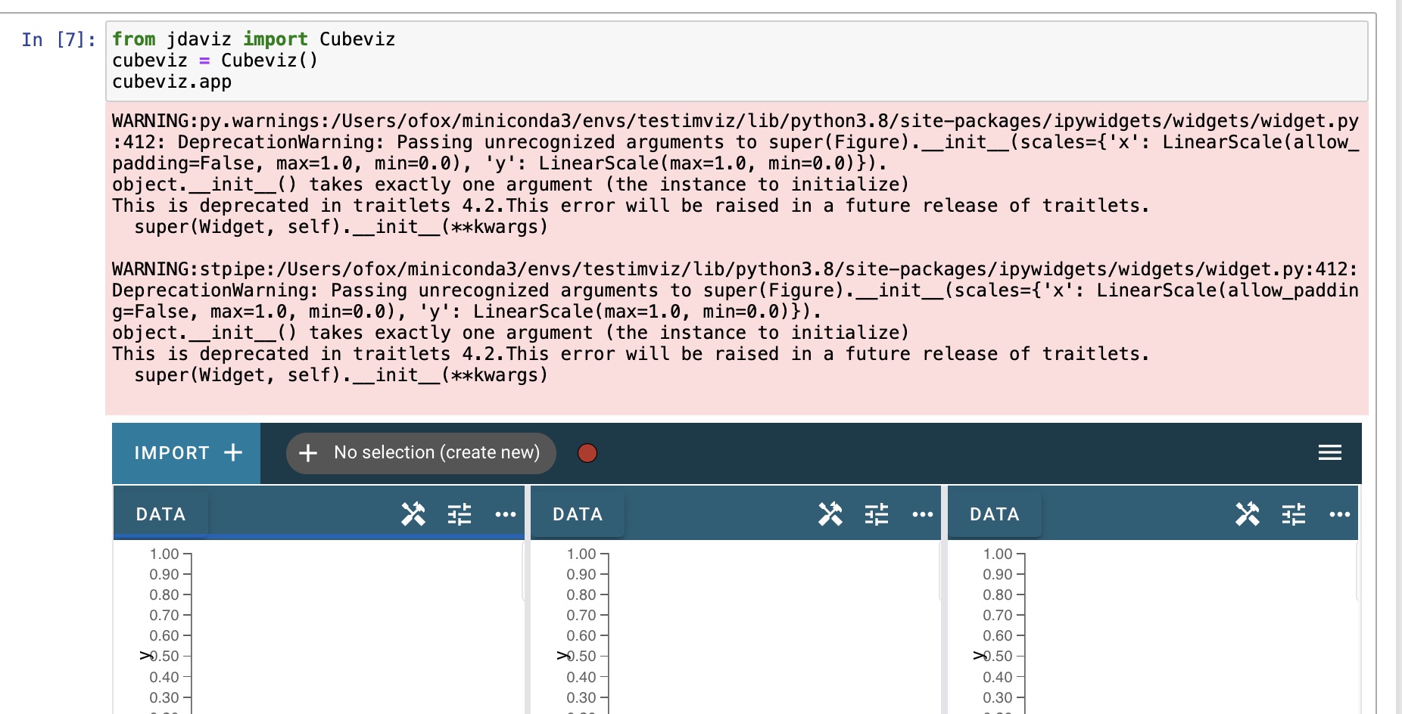Open the sliders settings icon in the middle viewer

(877, 514)
